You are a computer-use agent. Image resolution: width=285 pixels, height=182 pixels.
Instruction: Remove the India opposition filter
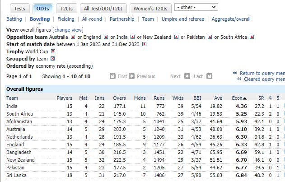[132, 37]
